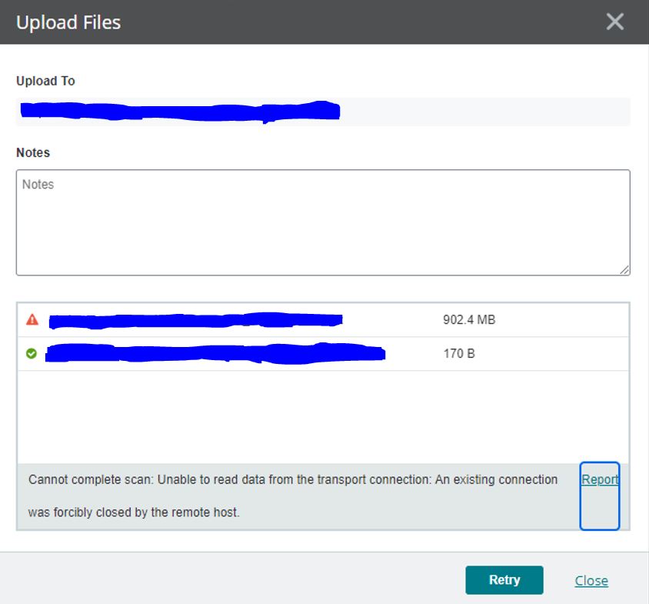The height and width of the screenshot is (604, 649).
Task: Click the 'Cannot complete scan' error message
Action: coord(293,496)
